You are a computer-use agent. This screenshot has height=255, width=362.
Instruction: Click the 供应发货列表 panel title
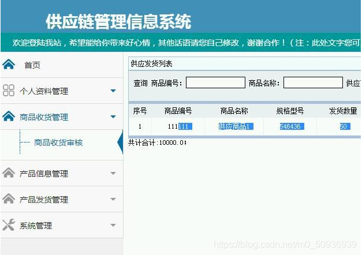click(151, 63)
